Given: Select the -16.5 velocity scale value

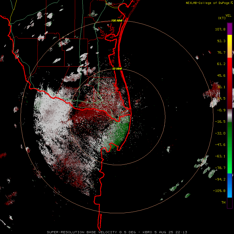Looking at the screenshot, I should pos(220,122).
